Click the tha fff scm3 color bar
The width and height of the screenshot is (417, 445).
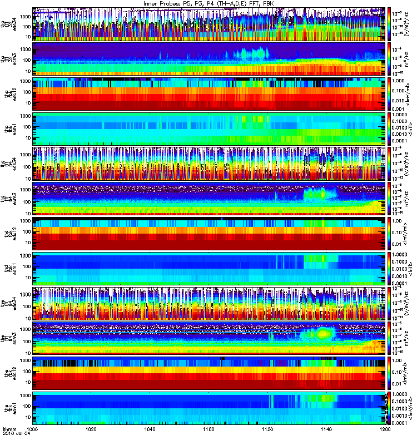(x=389, y=60)
